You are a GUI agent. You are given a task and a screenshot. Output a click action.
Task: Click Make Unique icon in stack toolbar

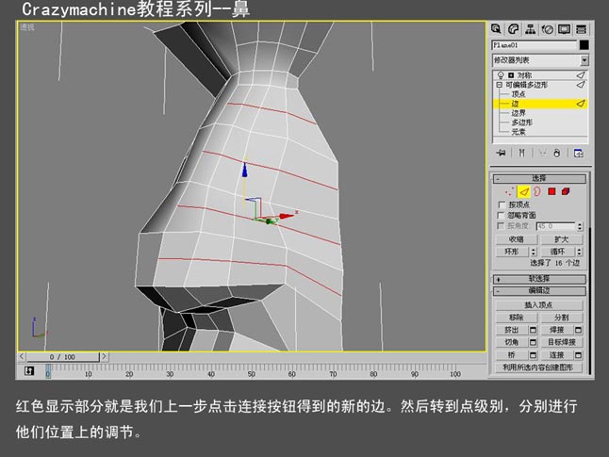542,153
